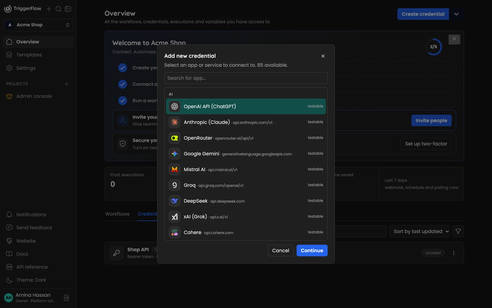Switch to the Workflows tab
The height and width of the screenshot is (308, 492).
[x=117, y=214]
